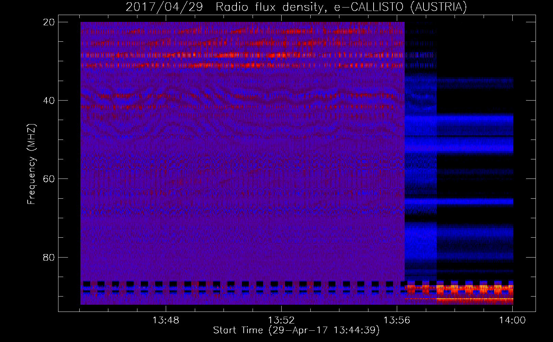Click the 14:00 time axis label
This screenshot has height=342, width=553.
512,320
